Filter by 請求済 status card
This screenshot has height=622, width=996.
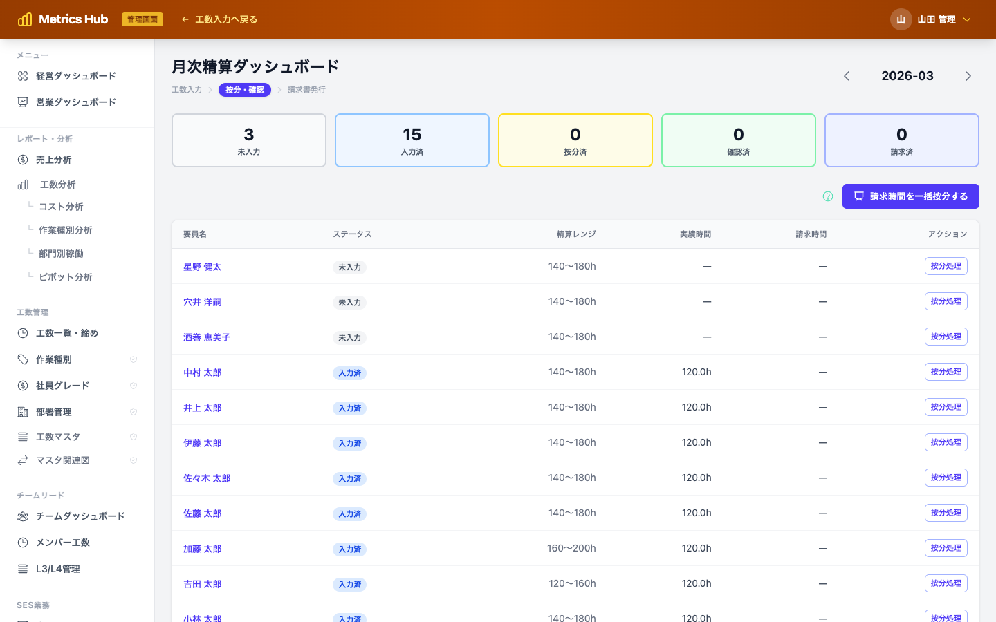[902, 140]
